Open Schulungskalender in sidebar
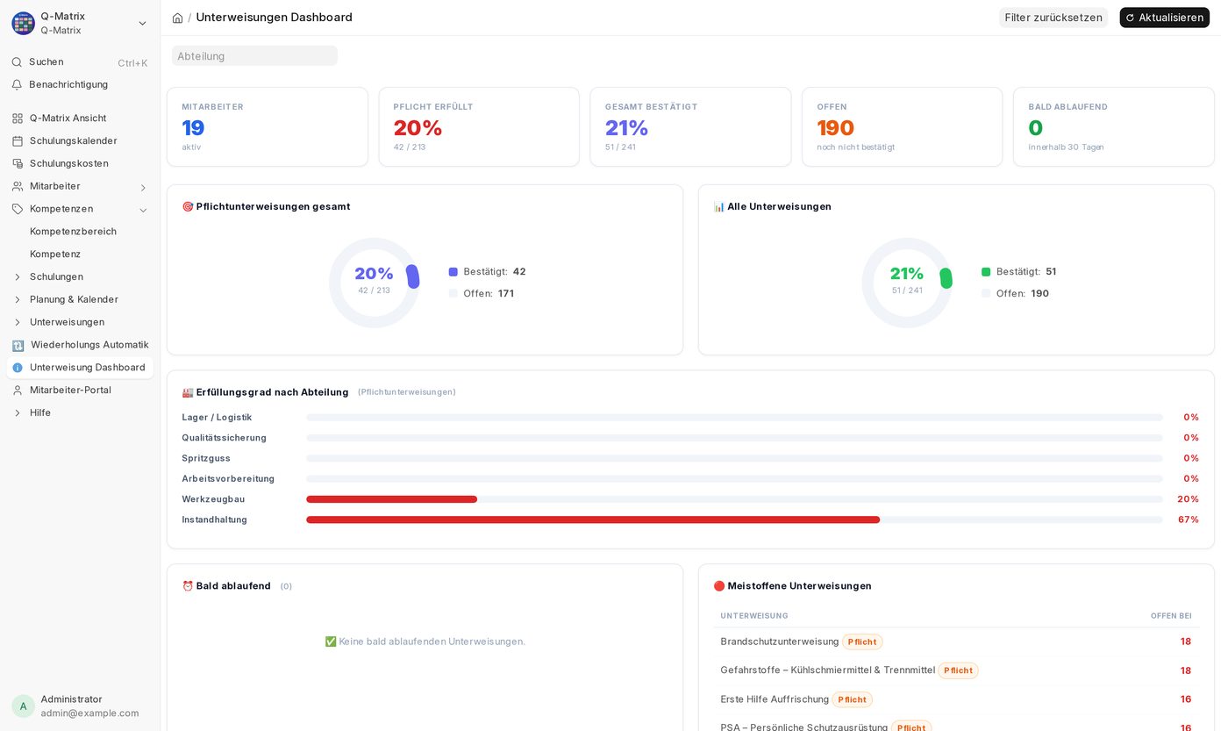 tap(80, 141)
